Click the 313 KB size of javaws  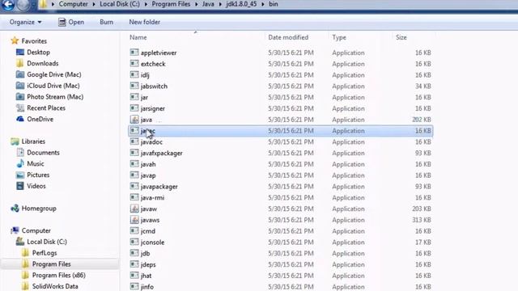[422, 220]
